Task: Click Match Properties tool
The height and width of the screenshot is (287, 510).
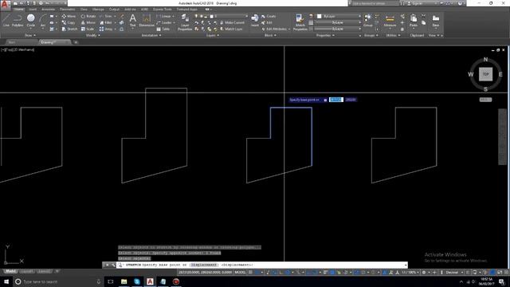Action: coord(300,22)
